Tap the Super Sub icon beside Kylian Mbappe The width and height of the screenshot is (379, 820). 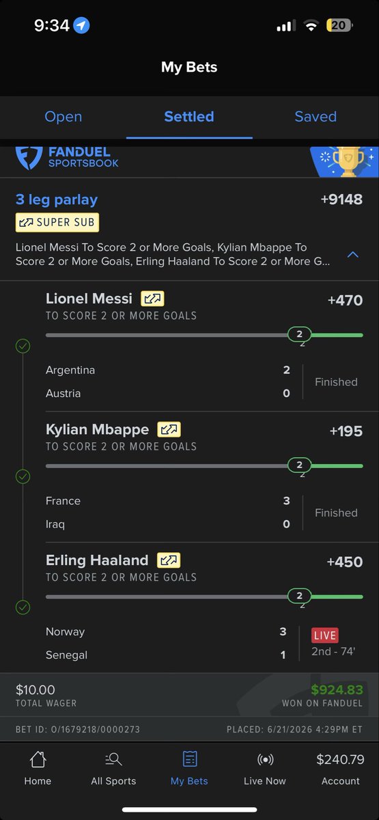pyautogui.click(x=169, y=429)
